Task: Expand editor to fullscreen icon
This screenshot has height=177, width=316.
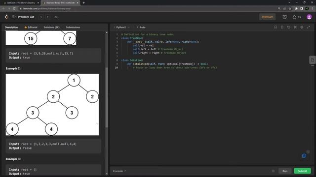Action: [308, 27]
